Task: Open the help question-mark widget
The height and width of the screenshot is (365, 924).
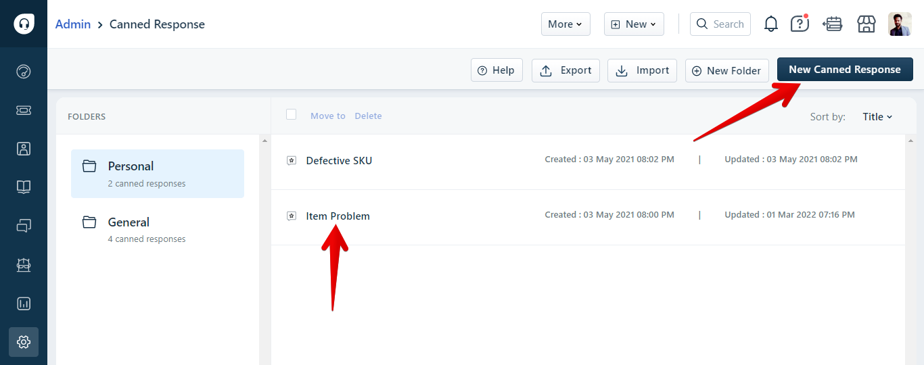Action: pos(800,24)
